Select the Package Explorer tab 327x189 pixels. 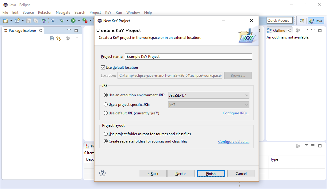coord(22,31)
